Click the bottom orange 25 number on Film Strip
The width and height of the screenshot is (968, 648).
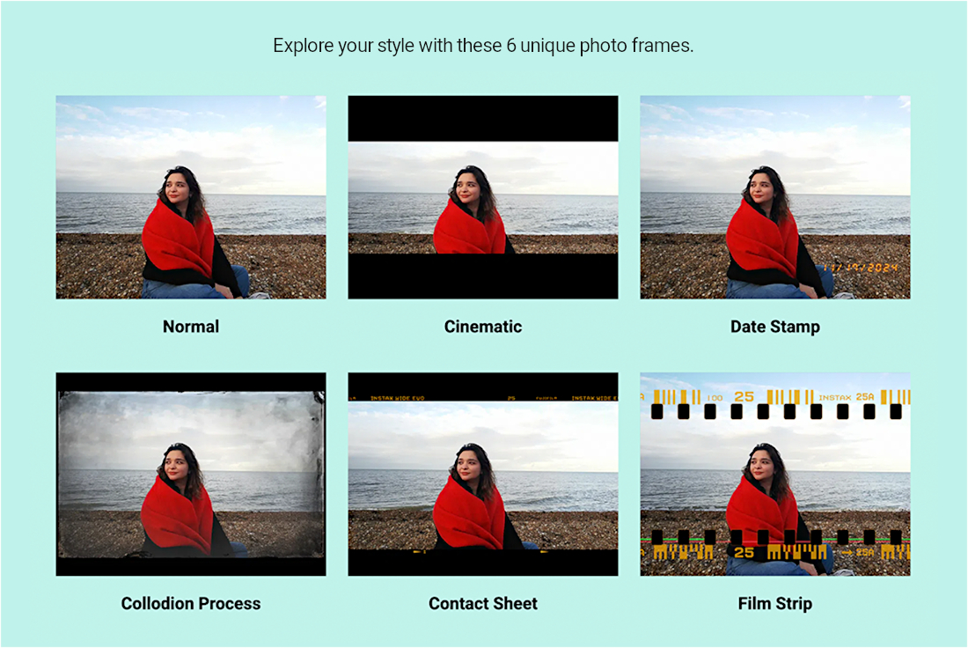coord(744,552)
